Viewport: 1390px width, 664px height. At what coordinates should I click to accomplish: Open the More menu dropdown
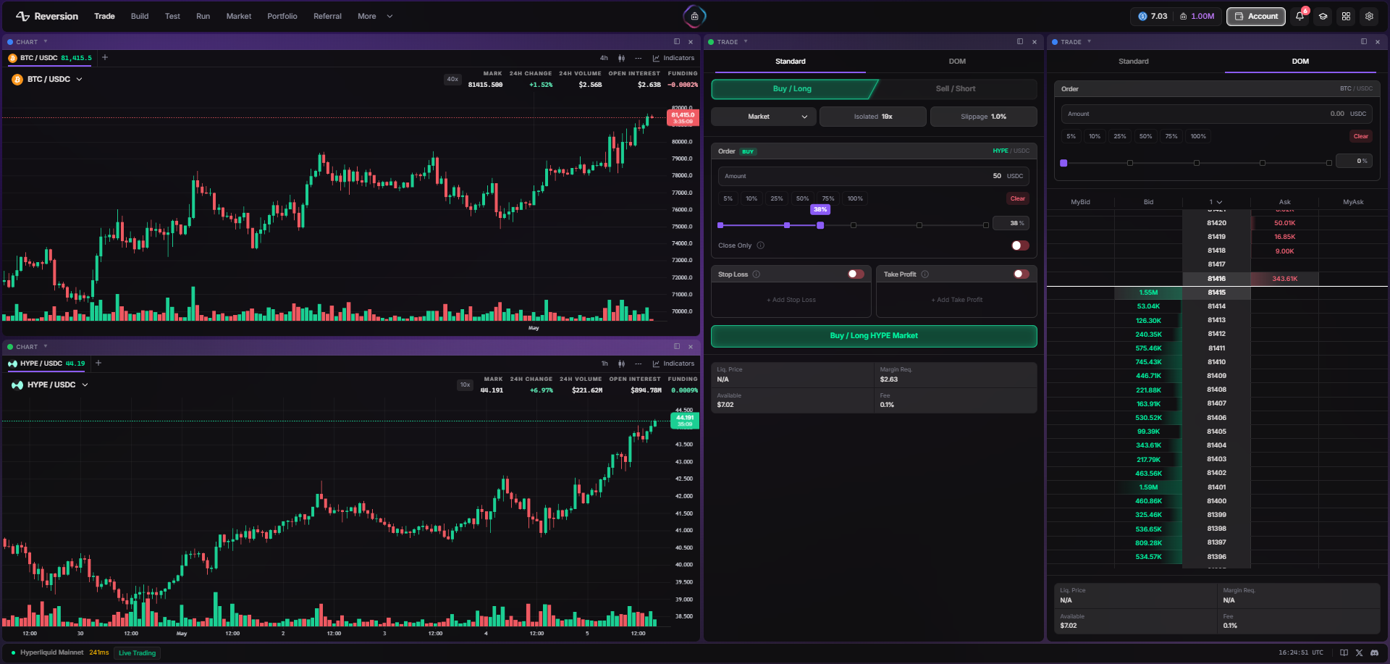pos(375,16)
